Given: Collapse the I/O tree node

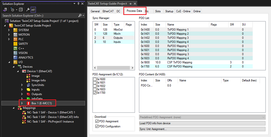Looking at the screenshot, I should (9, 62).
